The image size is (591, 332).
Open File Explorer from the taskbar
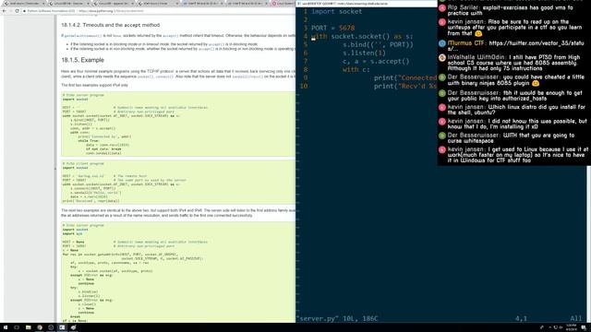click(29, 327)
